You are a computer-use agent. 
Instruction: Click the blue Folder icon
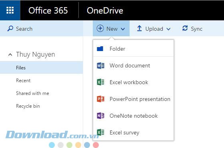100,49
